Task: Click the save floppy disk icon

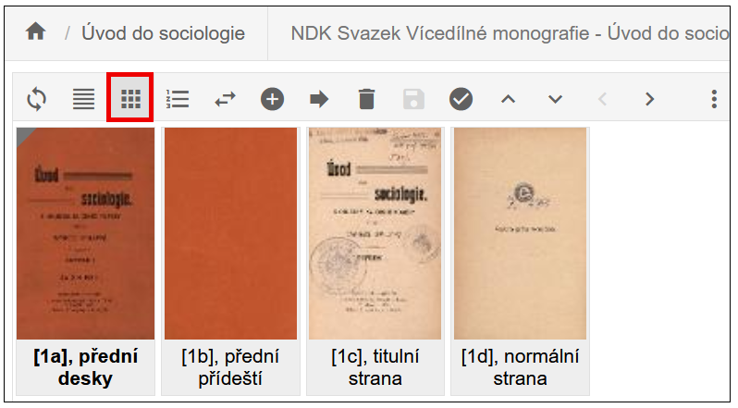Action: pos(413,99)
